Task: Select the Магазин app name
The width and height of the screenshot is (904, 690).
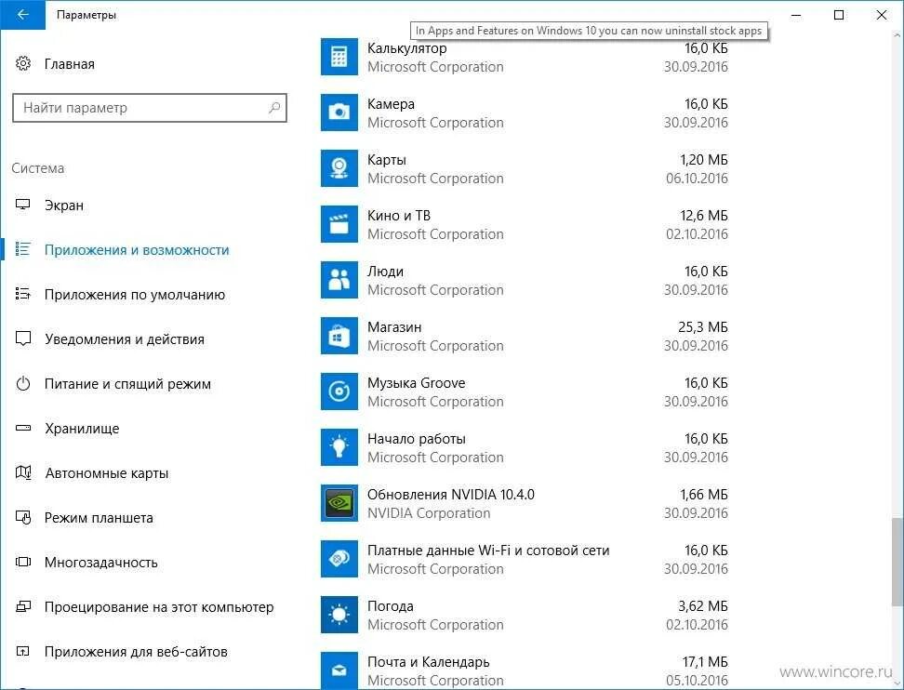Action: [394, 326]
